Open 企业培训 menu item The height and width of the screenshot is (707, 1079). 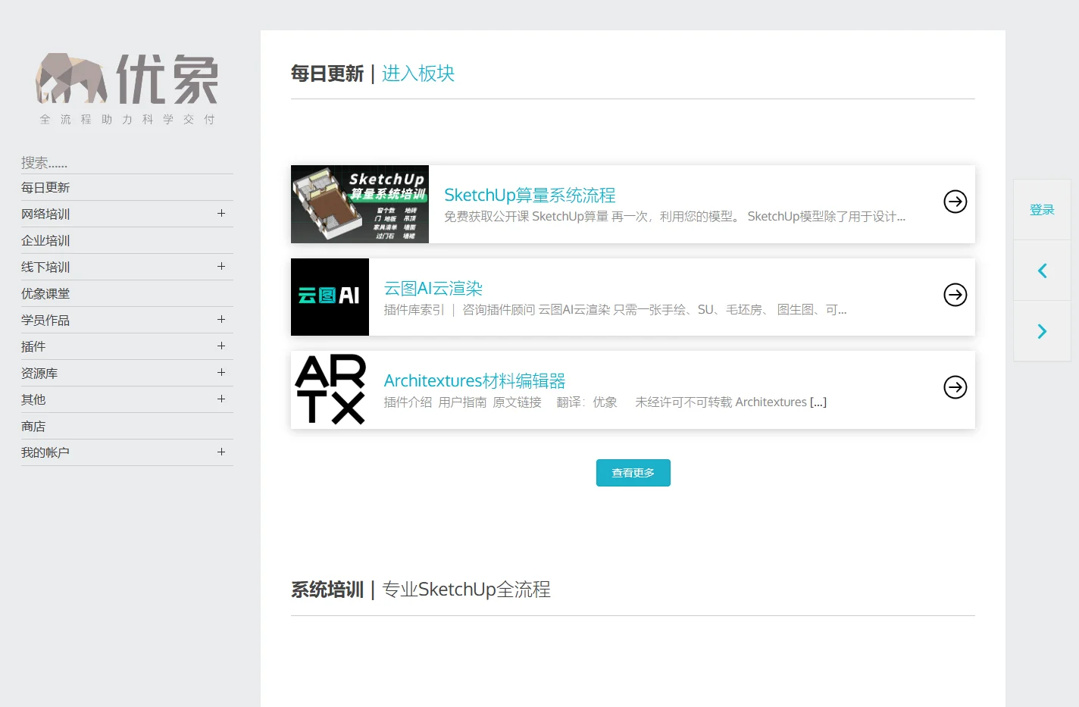[45, 240]
